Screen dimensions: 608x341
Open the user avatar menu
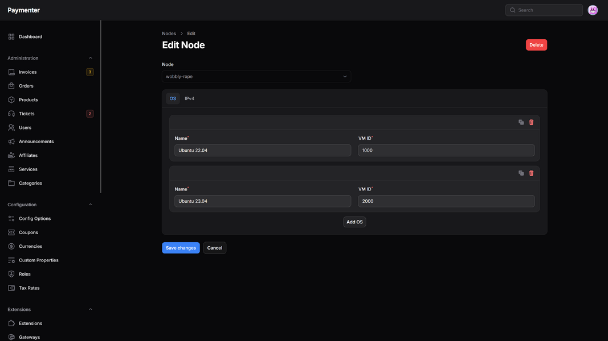(x=593, y=10)
